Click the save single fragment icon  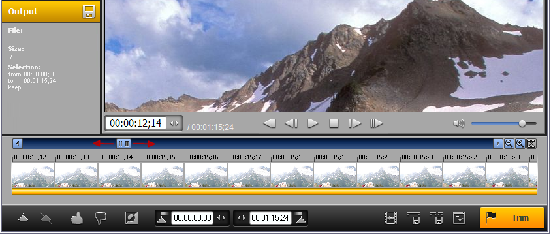coord(414,218)
